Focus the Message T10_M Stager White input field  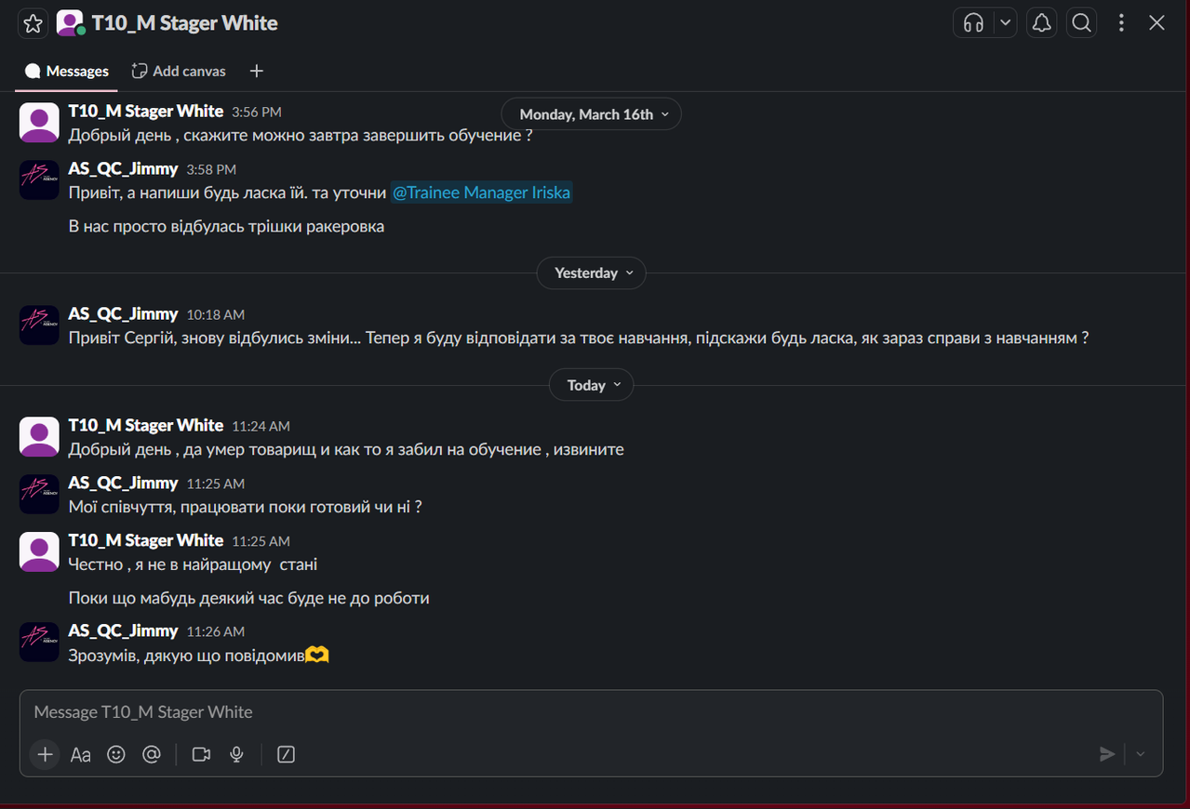pos(591,712)
